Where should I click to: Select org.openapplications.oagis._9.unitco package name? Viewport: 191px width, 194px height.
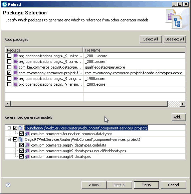(50, 56)
